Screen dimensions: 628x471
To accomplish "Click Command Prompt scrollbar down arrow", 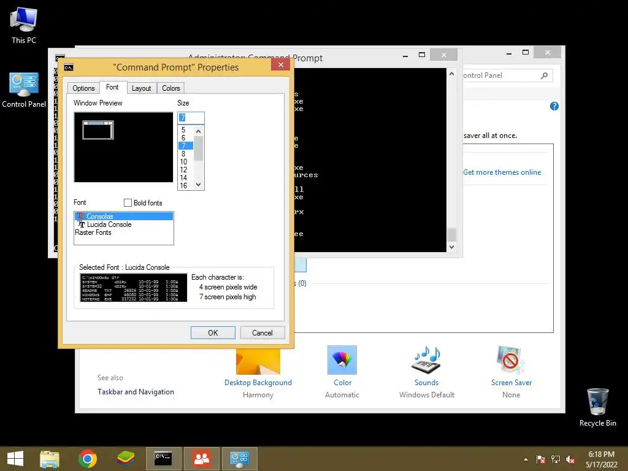I will [451, 247].
